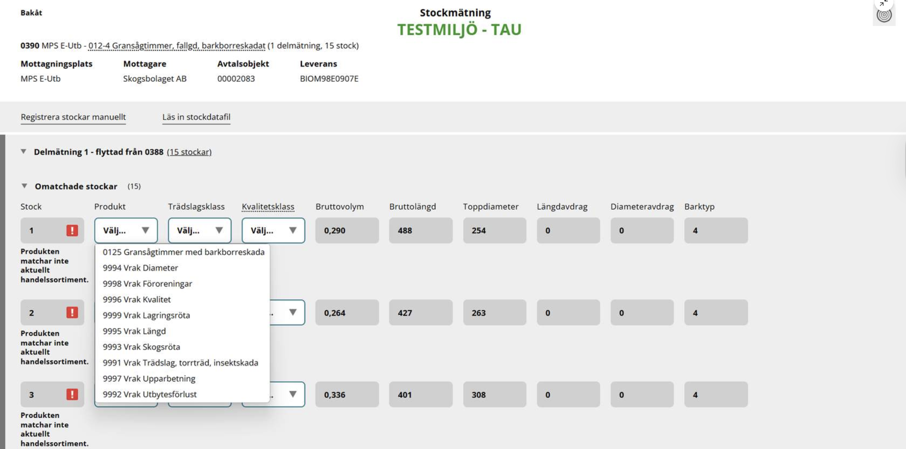The image size is (906, 449).
Task: Click the Diameteravdrag field of stock 3
Action: (642, 395)
